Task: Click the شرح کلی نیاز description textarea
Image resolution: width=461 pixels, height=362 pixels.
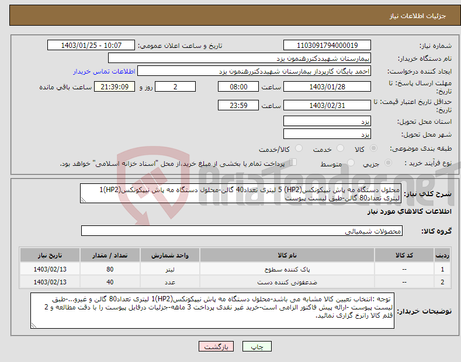Action: tap(241, 193)
